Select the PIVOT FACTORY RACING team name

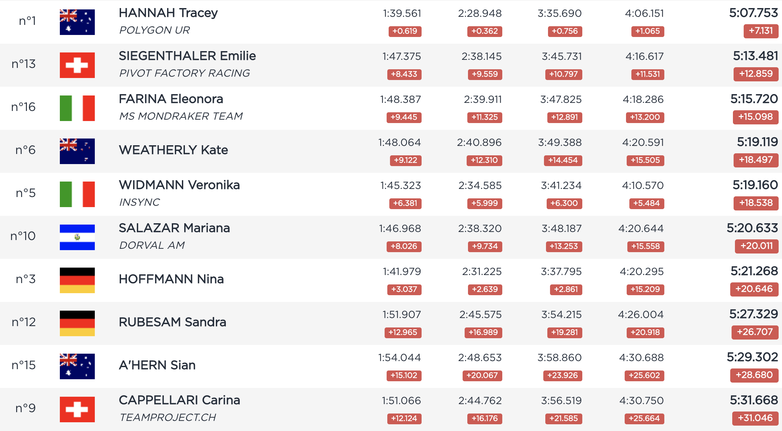185,73
